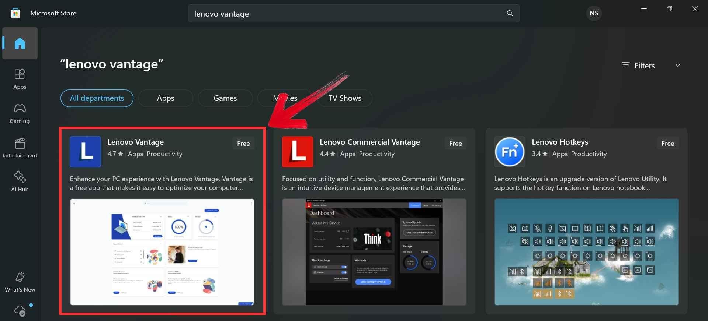708x321 pixels.
Task: Open the Lenovo Vantage title link
Action: click(136, 142)
